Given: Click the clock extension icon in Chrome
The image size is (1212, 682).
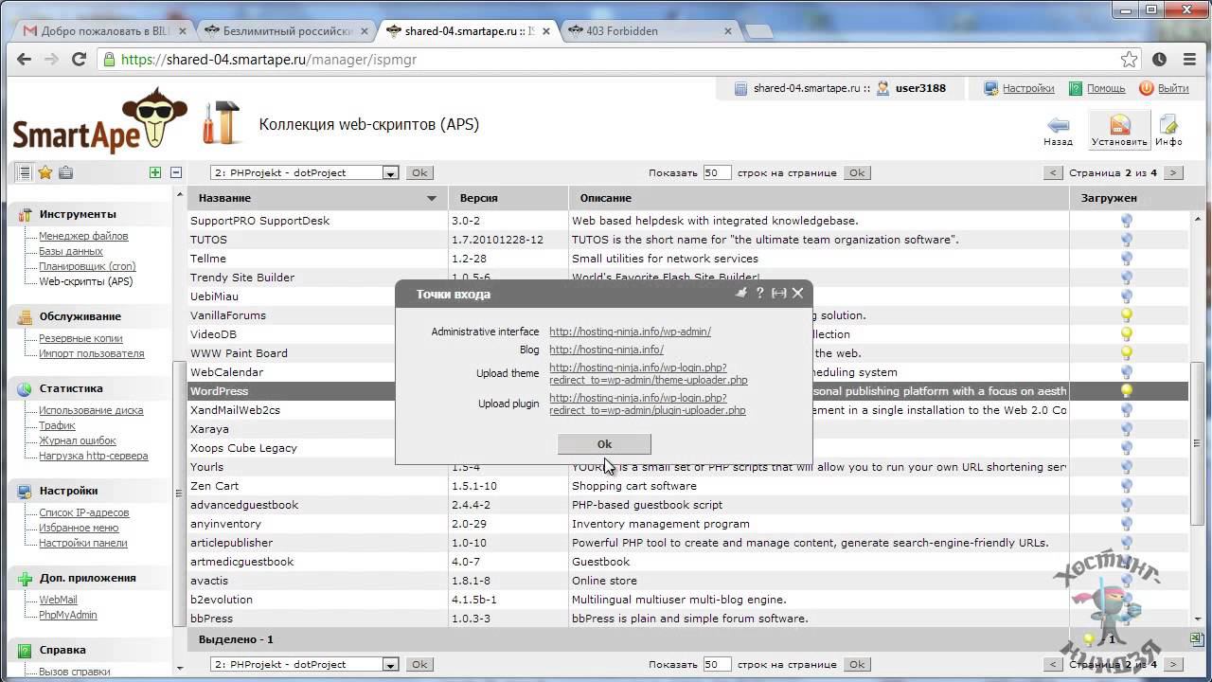Looking at the screenshot, I should point(1159,59).
